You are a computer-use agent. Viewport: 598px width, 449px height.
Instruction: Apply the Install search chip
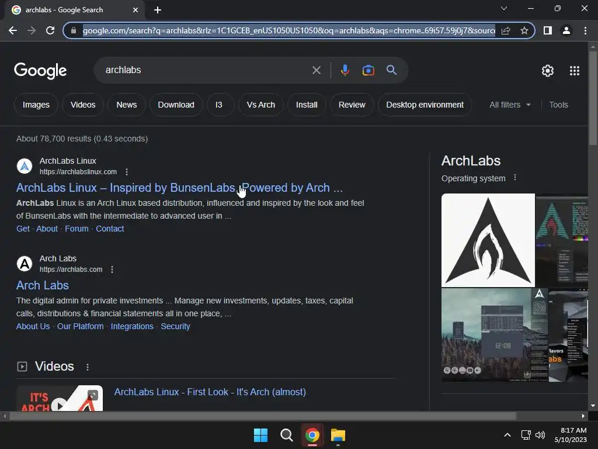(307, 105)
